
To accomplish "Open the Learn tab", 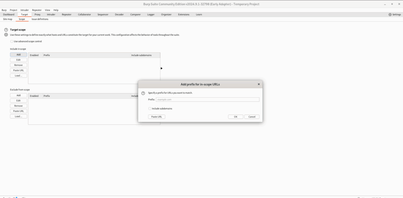I will [199, 15].
